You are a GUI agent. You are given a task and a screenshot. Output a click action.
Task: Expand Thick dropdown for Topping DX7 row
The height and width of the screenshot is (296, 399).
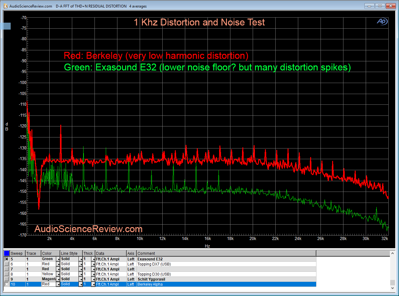click(93, 264)
